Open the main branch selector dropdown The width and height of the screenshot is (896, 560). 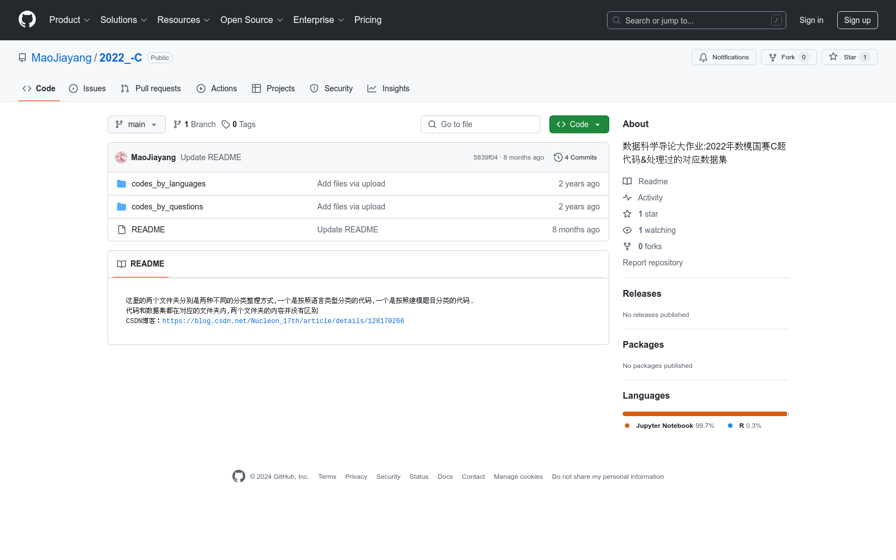point(137,124)
